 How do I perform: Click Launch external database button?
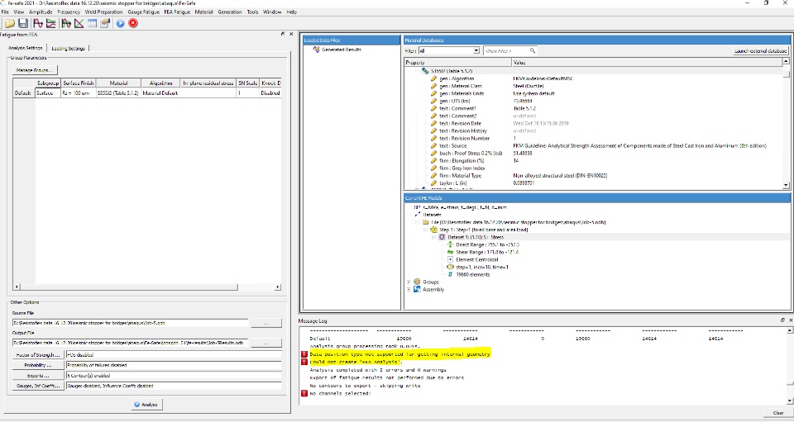point(761,50)
